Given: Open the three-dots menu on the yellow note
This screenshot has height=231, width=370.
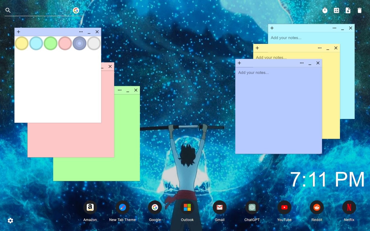Looking at the screenshot, I should [320, 48].
